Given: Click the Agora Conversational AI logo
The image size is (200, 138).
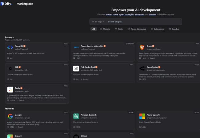Looking at the screenshot, I should click(x=76, y=47).
